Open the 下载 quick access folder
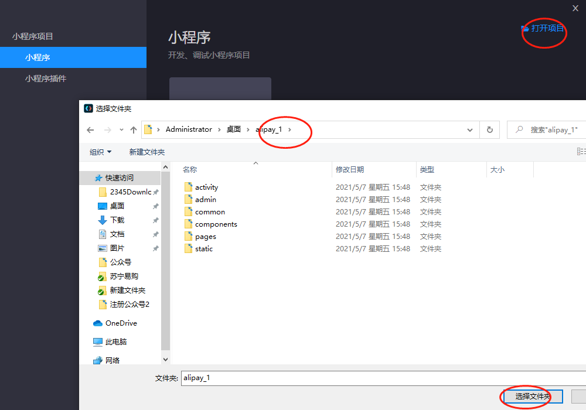The height and width of the screenshot is (410, 586). [x=117, y=220]
